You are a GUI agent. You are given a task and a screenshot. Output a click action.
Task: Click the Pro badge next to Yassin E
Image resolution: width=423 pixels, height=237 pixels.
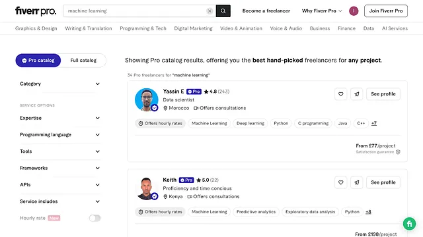pyautogui.click(x=194, y=92)
